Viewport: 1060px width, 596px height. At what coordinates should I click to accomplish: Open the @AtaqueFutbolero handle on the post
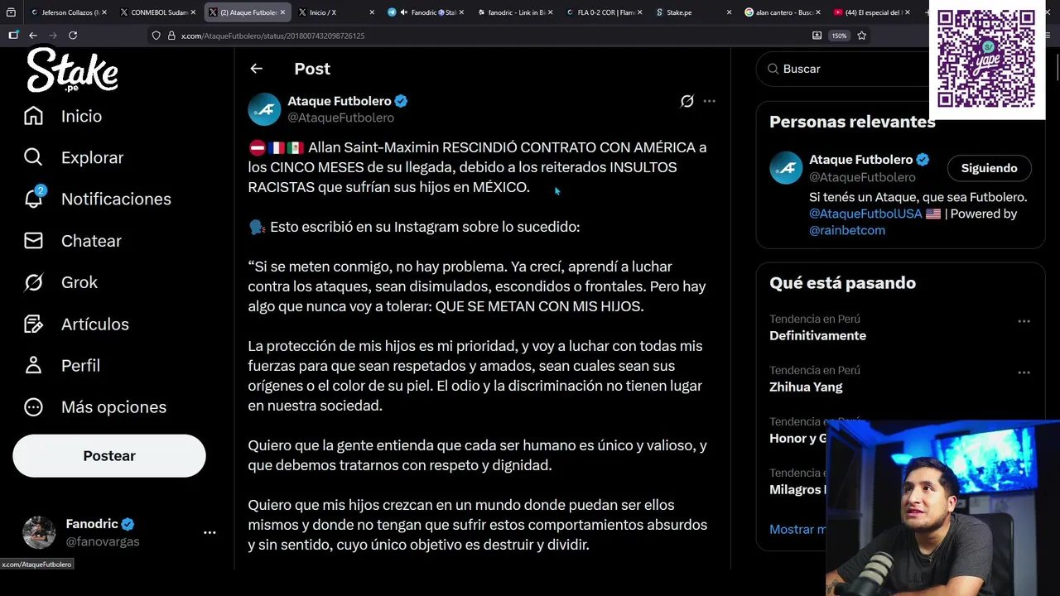[340, 118]
